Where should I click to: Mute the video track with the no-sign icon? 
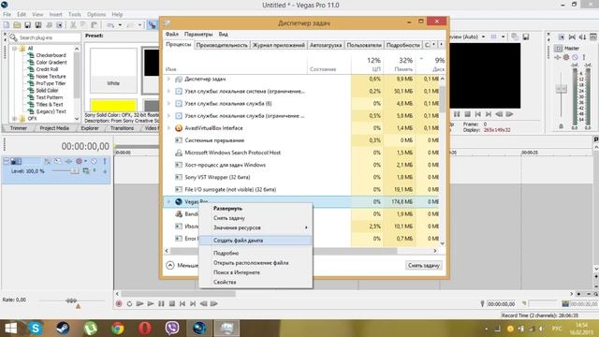94,161
